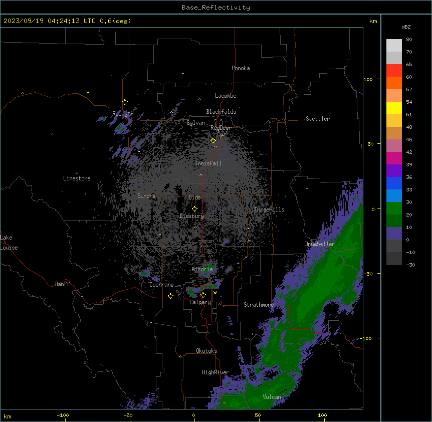The height and width of the screenshot is (422, 432).
Task: Click the yellow V marker northwest of RockyMH
Action: pyautogui.click(x=88, y=92)
